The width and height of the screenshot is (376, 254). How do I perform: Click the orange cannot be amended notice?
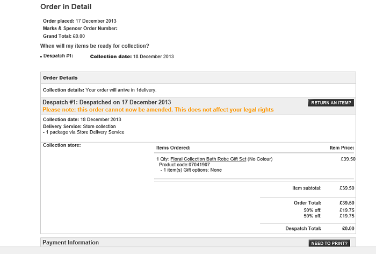(x=158, y=110)
